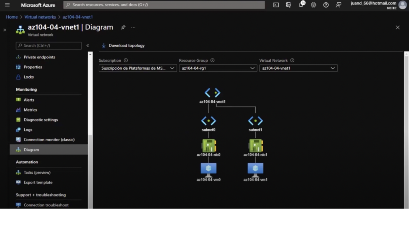
Task: Click the Download topology button
Action: (x=123, y=46)
